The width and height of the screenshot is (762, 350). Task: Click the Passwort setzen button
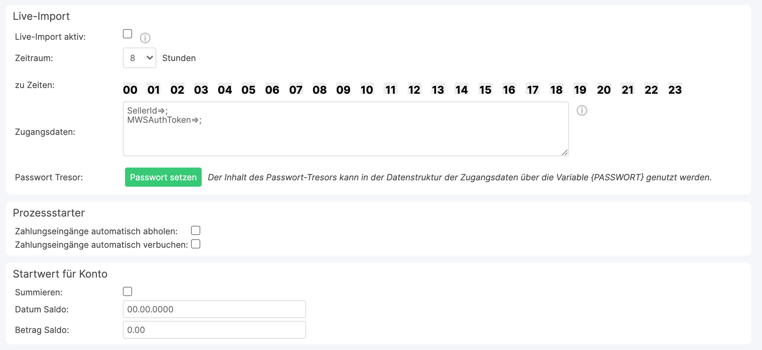point(163,177)
